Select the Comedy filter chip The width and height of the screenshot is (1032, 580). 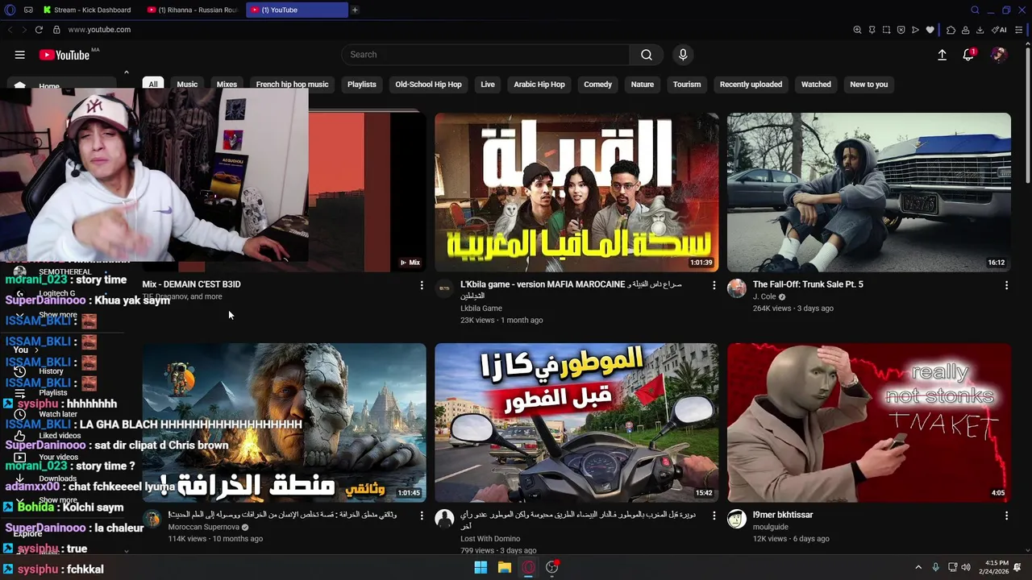point(598,84)
